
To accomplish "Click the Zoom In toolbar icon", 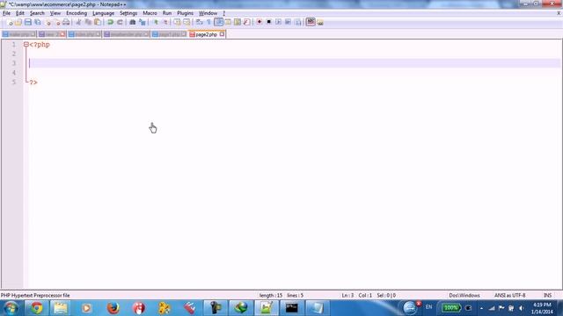I will point(156,22).
